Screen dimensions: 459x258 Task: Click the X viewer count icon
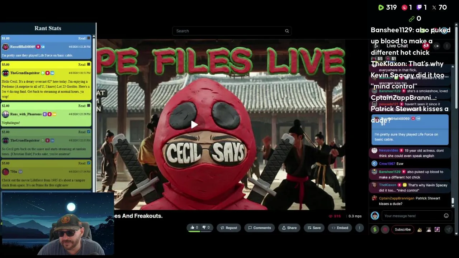(x=434, y=8)
